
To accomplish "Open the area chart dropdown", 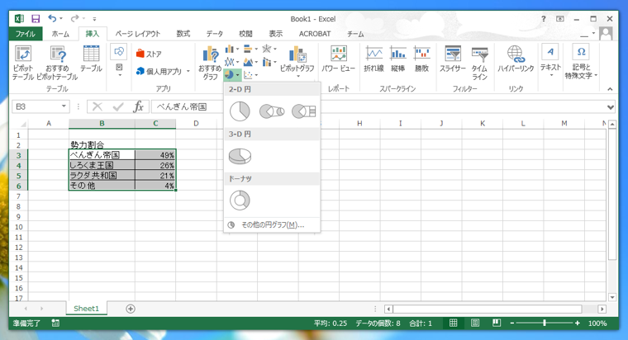I will 250,62.
